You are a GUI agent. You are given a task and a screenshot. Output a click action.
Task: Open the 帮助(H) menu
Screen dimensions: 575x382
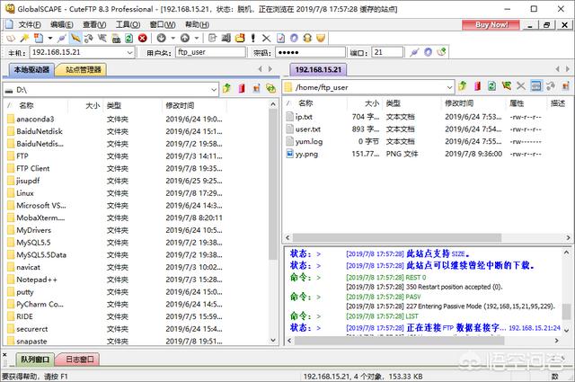click(197, 24)
